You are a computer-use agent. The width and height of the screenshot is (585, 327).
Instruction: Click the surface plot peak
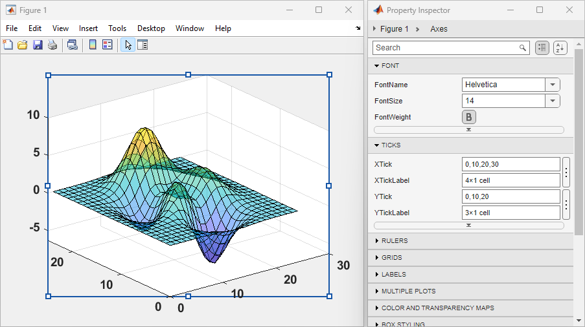pyautogui.click(x=144, y=129)
